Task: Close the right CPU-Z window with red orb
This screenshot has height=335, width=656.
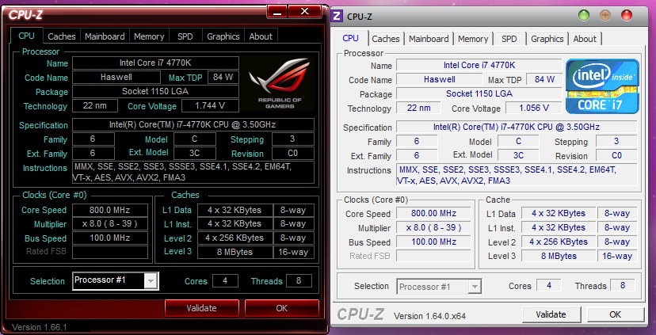Action: [x=627, y=16]
